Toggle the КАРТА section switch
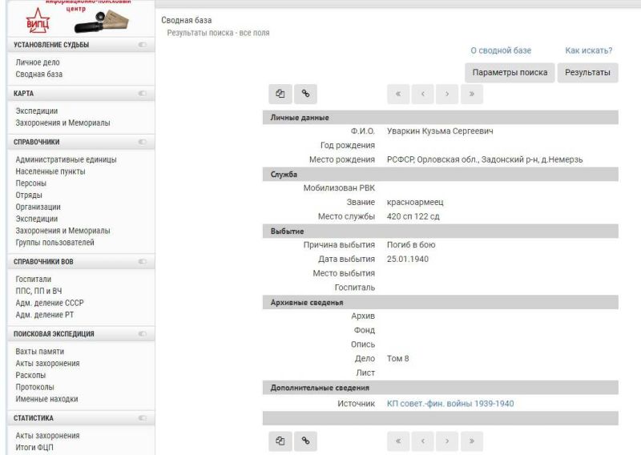The width and height of the screenshot is (641, 455). tap(143, 94)
